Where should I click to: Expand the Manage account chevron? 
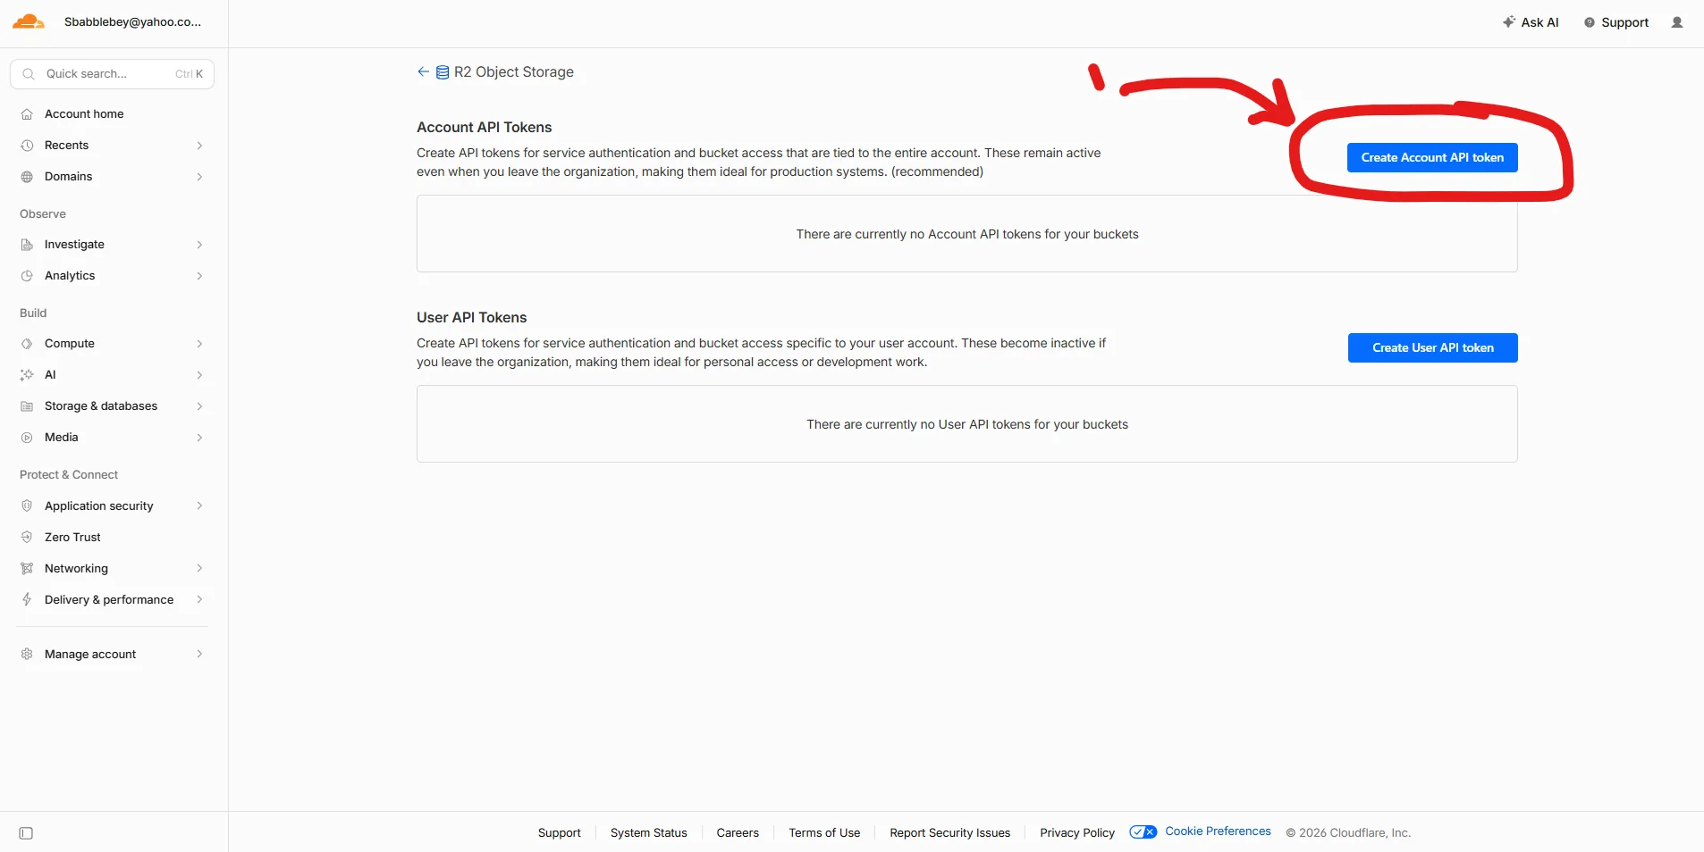pos(199,654)
